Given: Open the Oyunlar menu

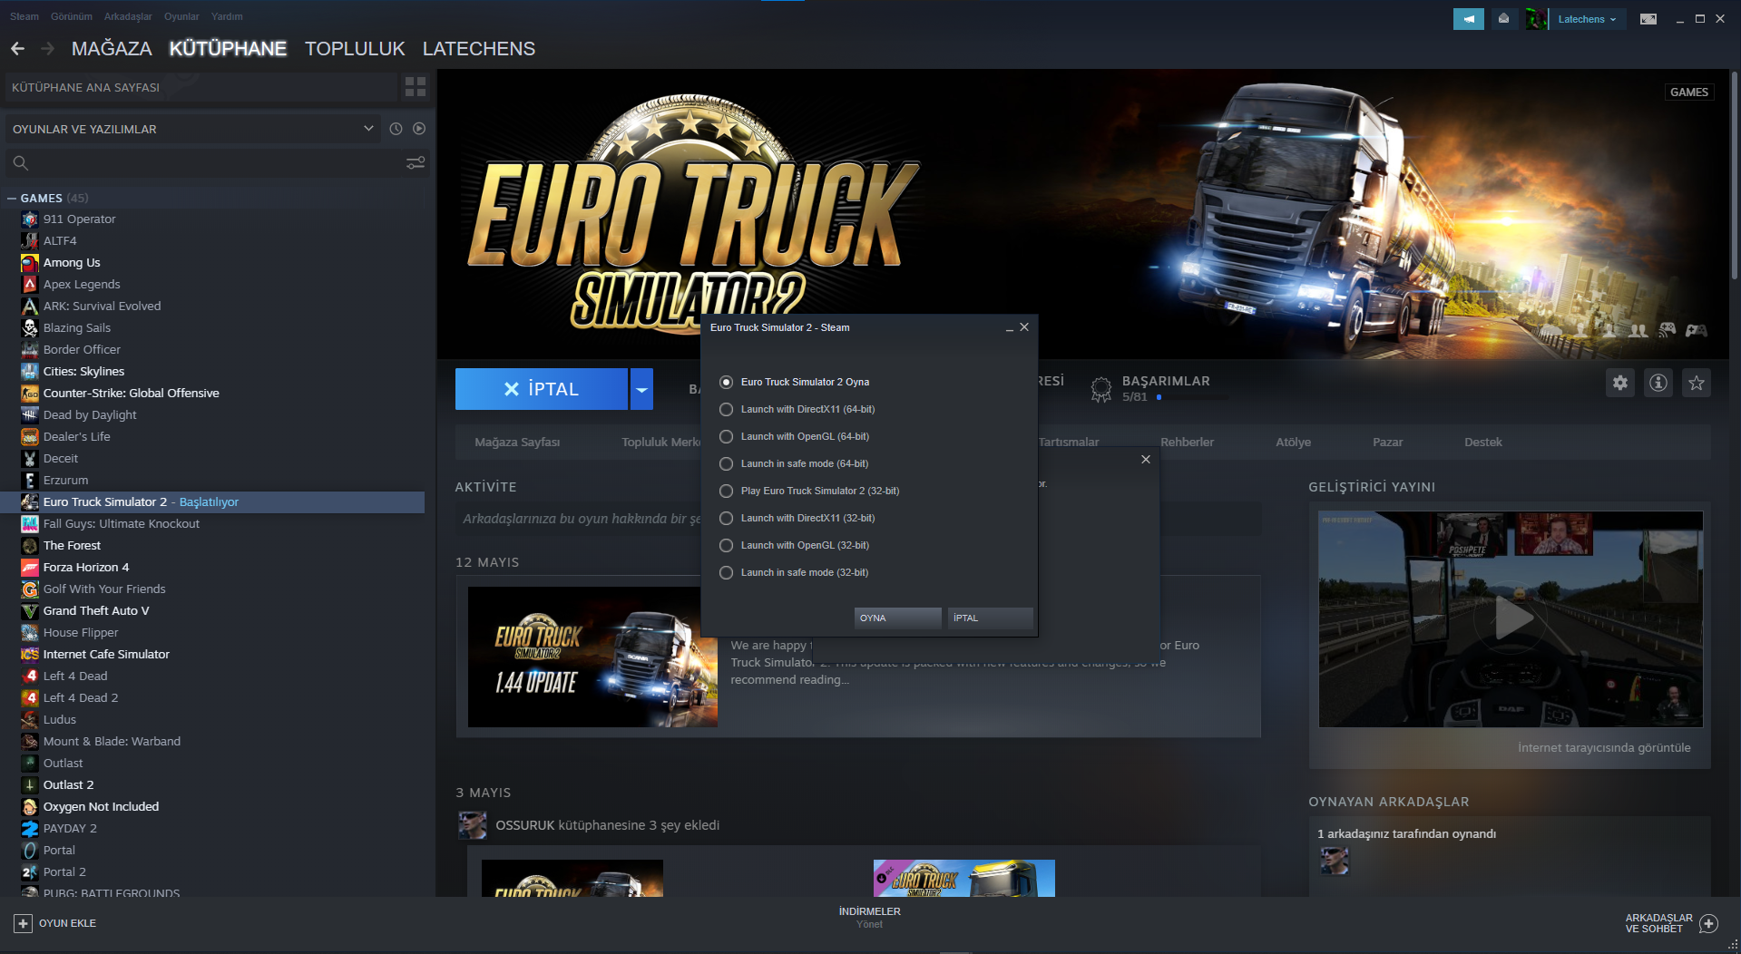Looking at the screenshot, I should point(181,16).
